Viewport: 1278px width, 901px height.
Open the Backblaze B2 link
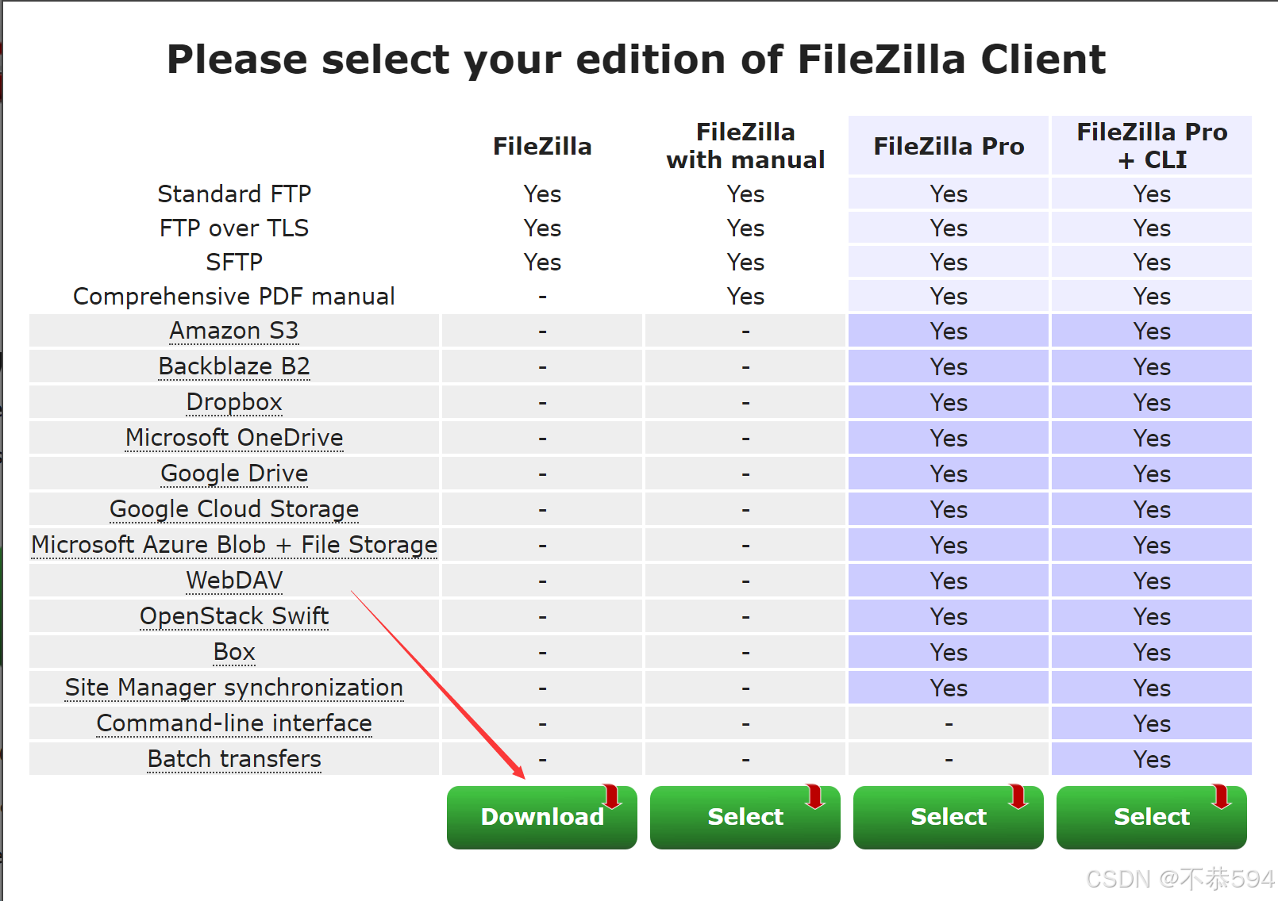(233, 366)
